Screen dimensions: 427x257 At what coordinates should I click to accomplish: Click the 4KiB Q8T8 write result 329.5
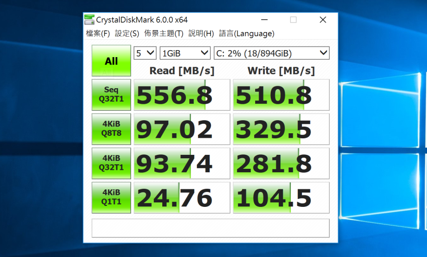click(281, 129)
